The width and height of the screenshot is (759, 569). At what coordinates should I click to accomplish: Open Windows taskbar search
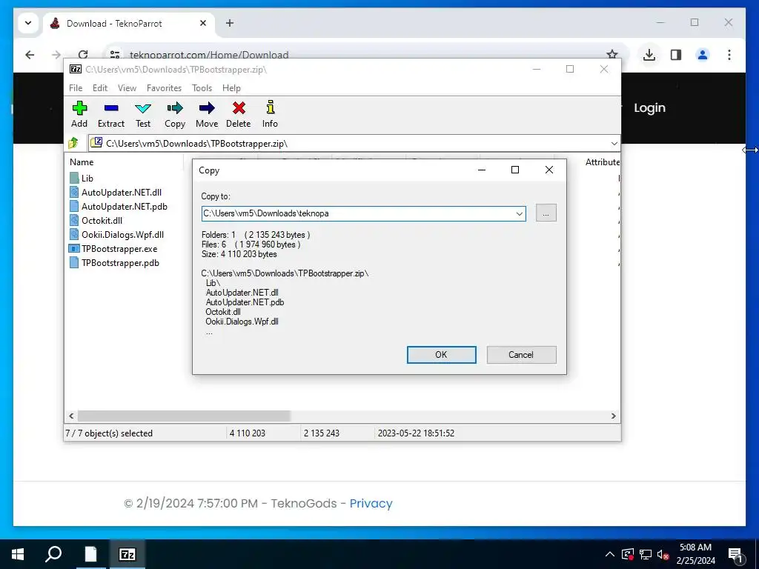pyautogui.click(x=53, y=554)
